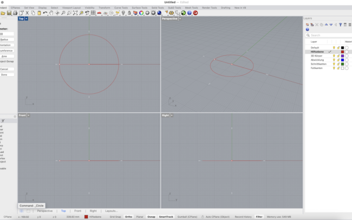Click the red round icon at the toolbar end
Viewport: 352px width, 220px height.
195,13
